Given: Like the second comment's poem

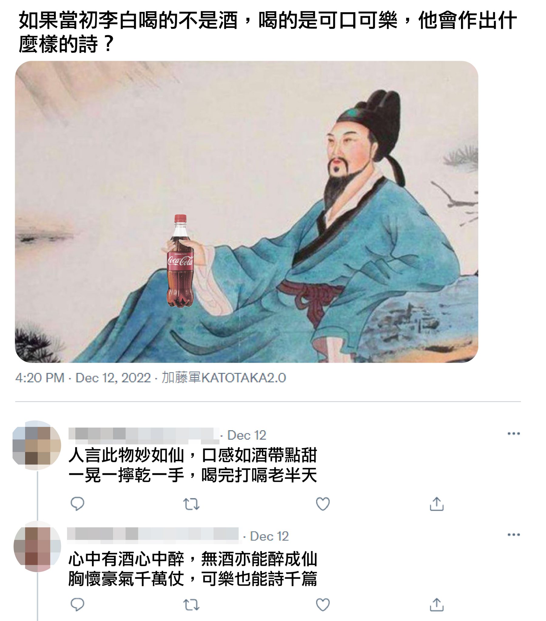Looking at the screenshot, I should pyautogui.click(x=322, y=605).
